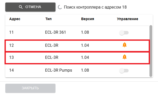Enable control switch for ECL-3R Pumps

coord(124,71)
